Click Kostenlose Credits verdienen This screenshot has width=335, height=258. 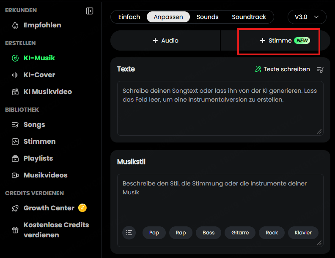56,230
